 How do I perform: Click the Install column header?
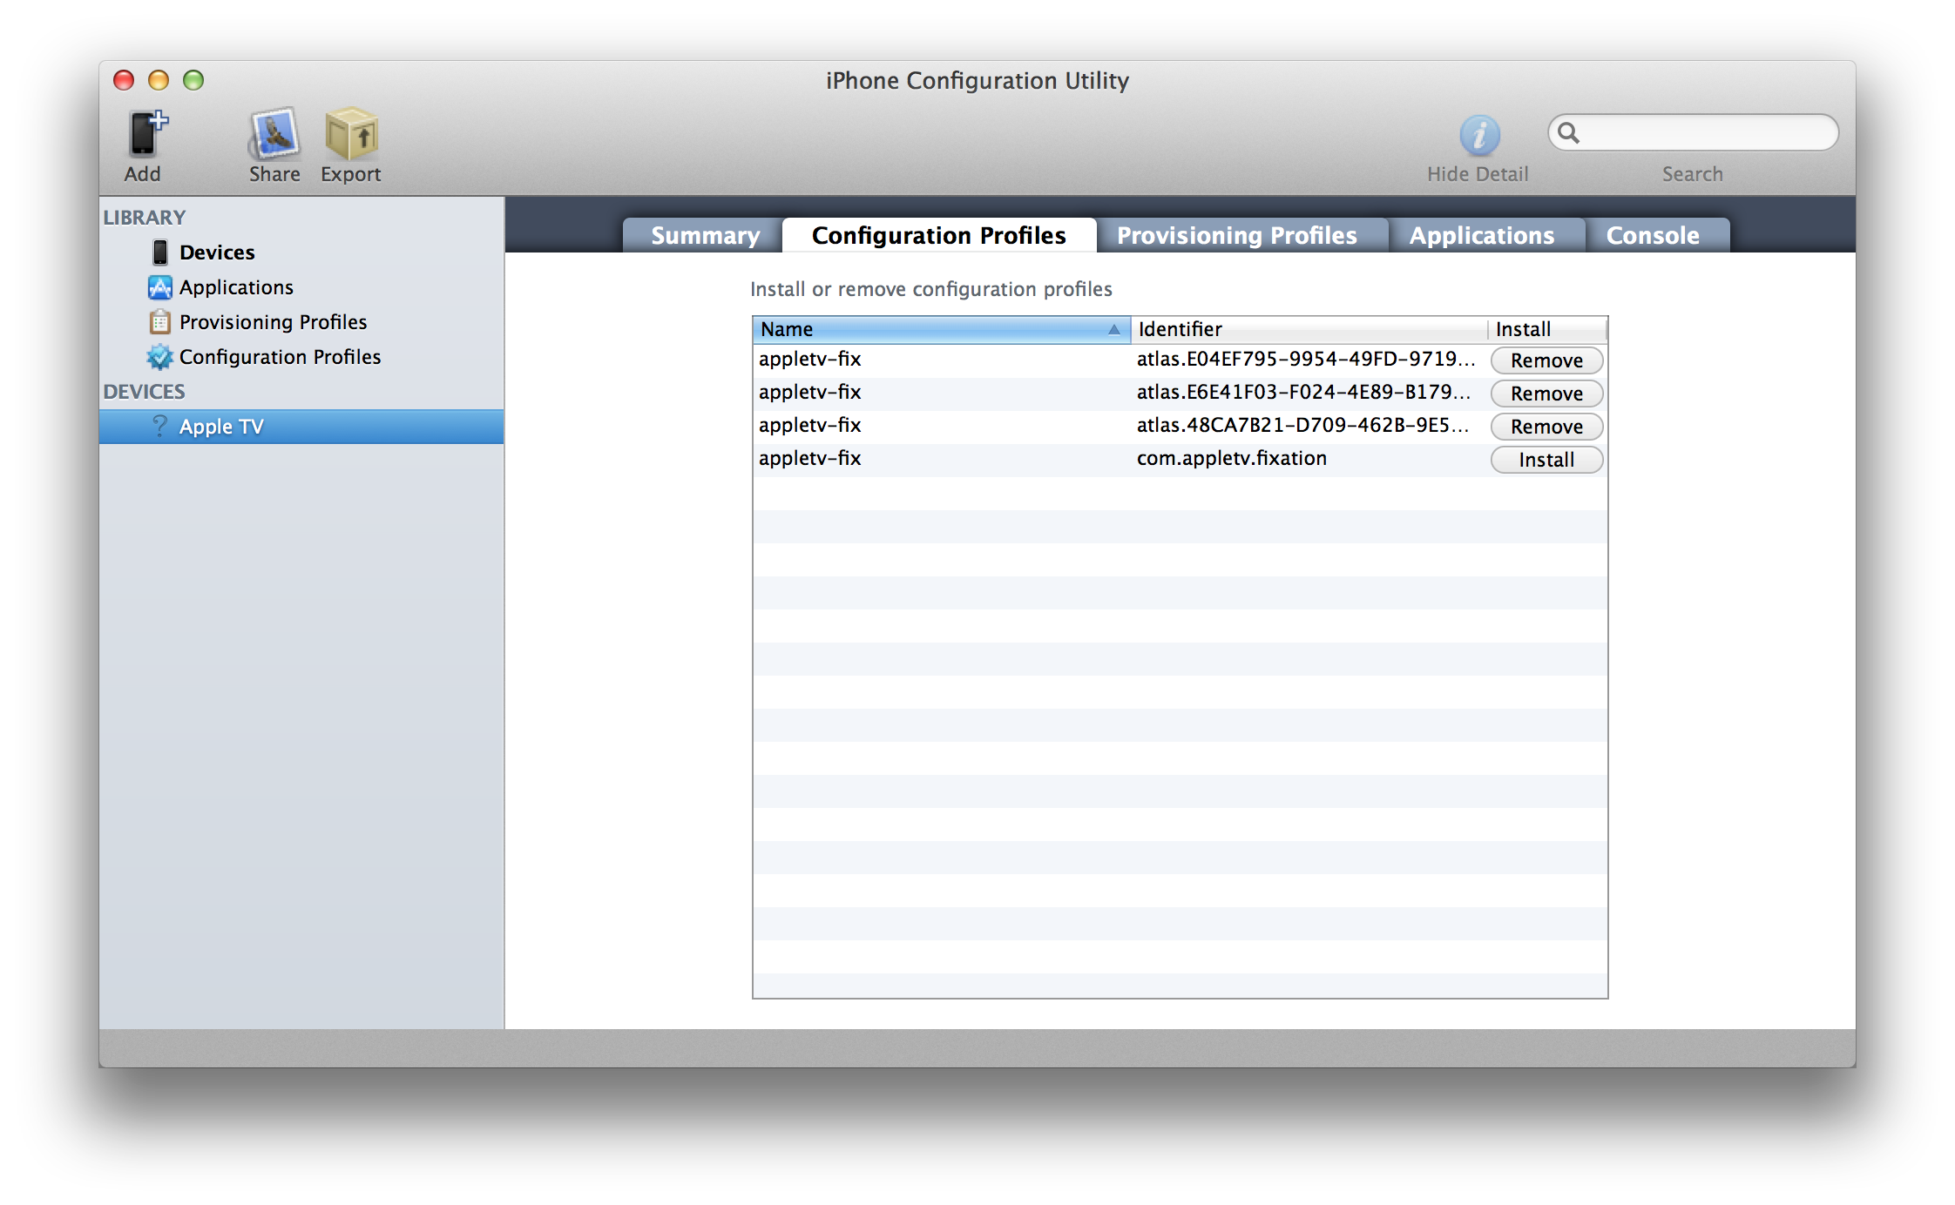(1546, 329)
